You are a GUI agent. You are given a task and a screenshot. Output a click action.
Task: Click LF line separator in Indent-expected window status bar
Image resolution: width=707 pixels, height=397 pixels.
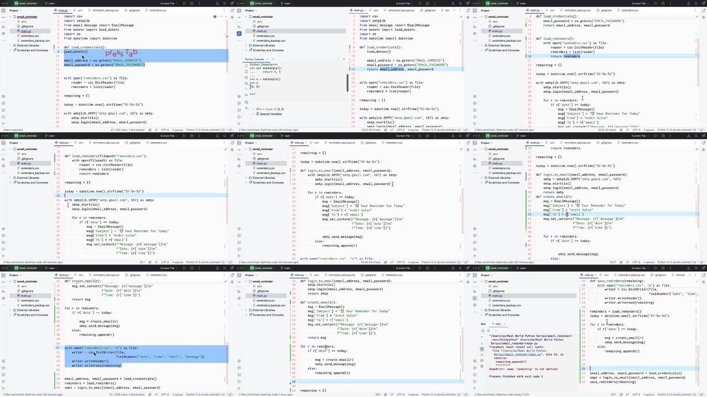pyautogui.click(x=156, y=130)
